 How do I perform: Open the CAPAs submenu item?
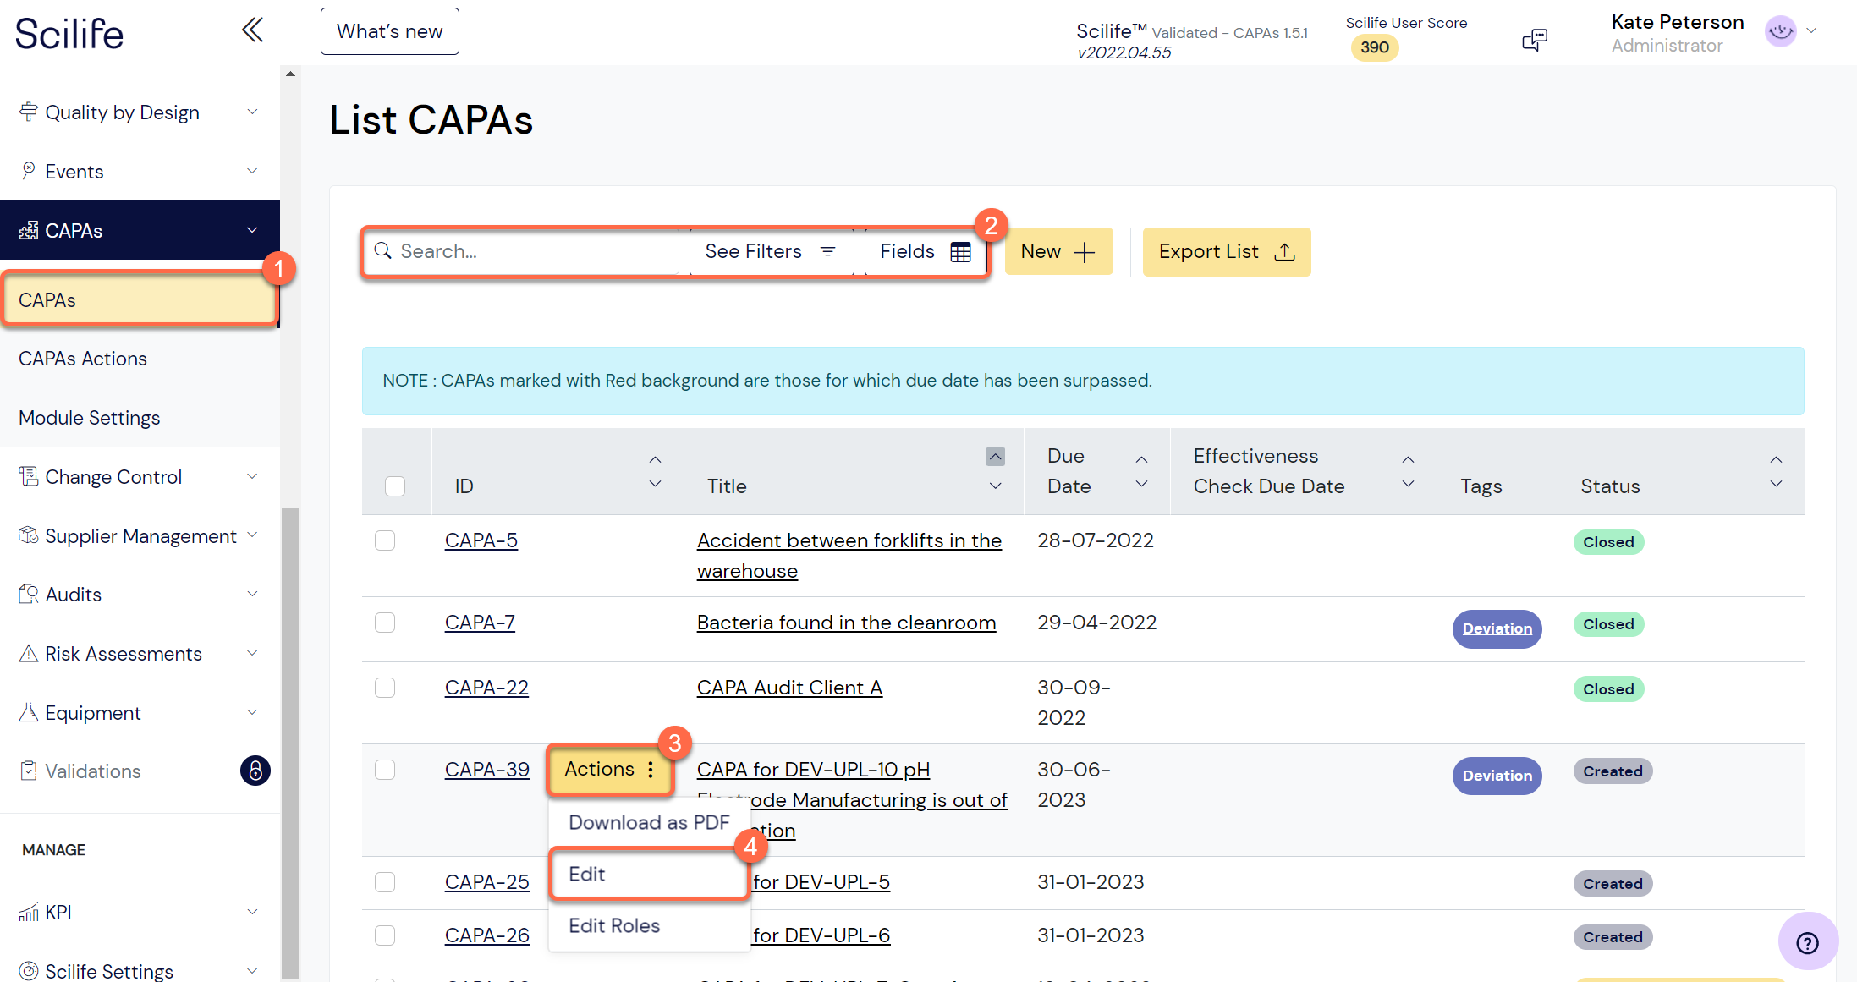(x=140, y=300)
